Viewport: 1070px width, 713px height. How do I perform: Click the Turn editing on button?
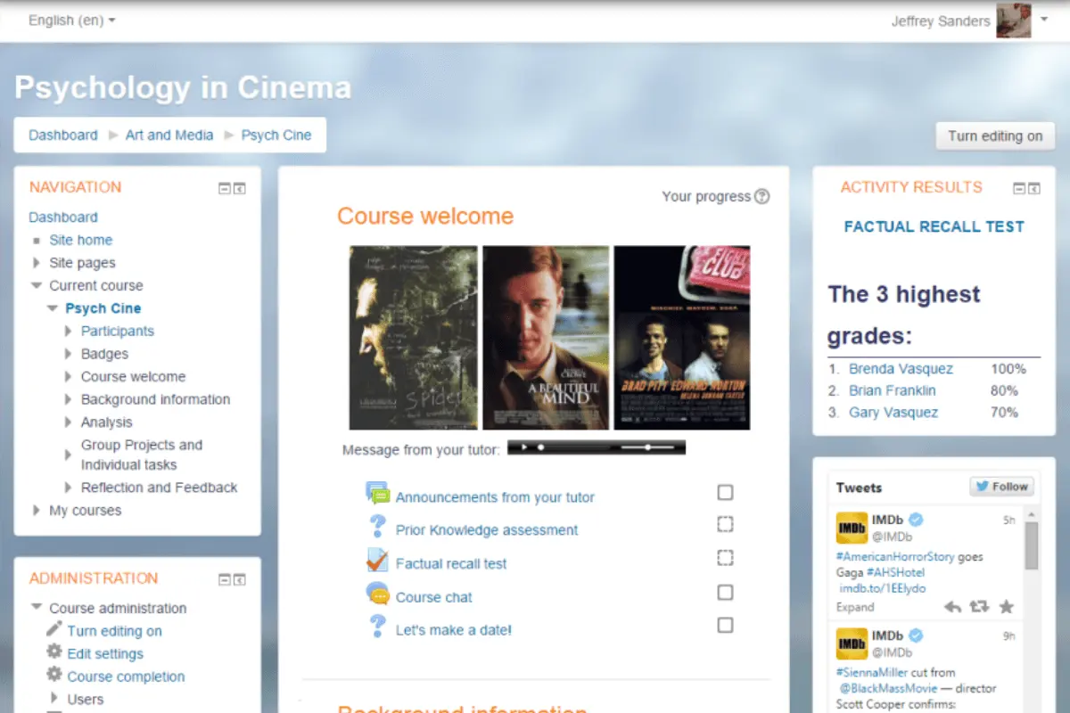tap(995, 136)
